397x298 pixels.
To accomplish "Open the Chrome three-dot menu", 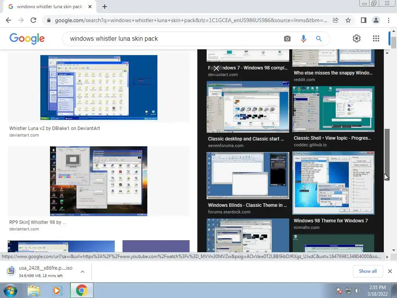I will pos(388,20).
